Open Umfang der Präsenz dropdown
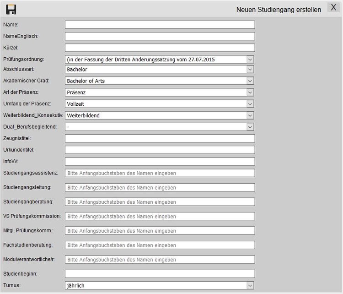Viewport: 343px width, 294px height. [160, 104]
